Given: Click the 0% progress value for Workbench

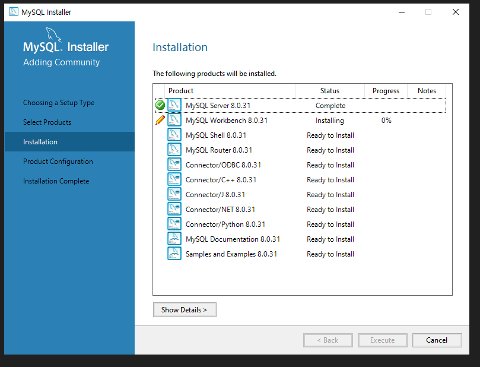Looking at the screenshot, I should click(386, 121).
